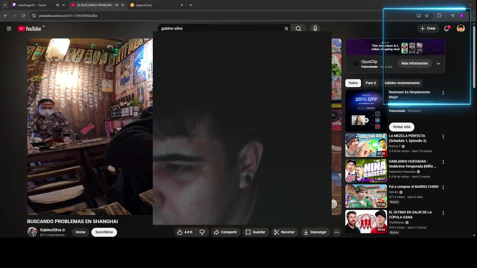This screenshot has height=268, width=477.
Task: Click the Suscribirse button
Action: tap(104, 232)
